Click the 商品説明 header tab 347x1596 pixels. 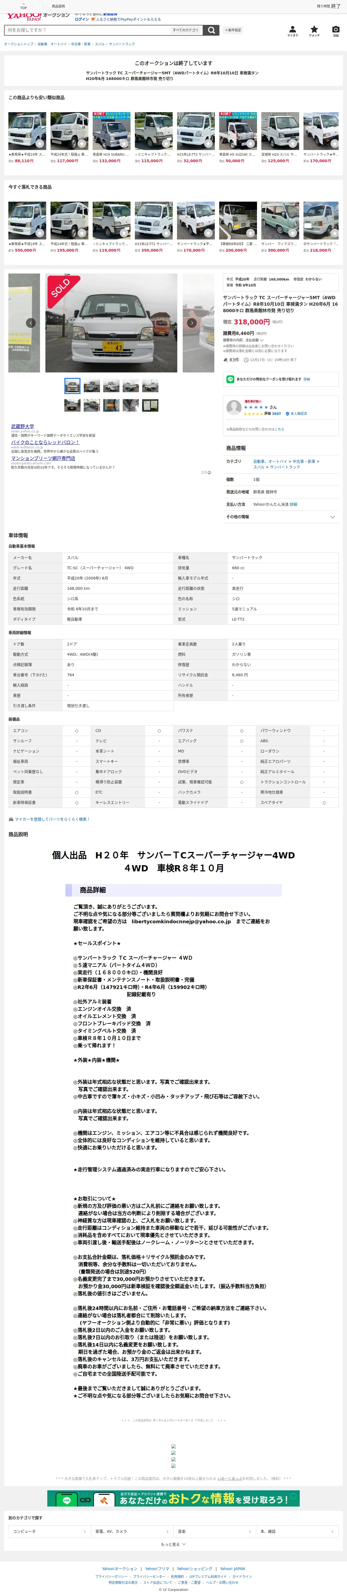coord(58,6)
